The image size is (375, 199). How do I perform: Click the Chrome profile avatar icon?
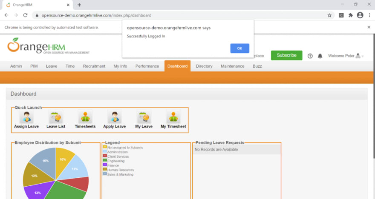(x=360, y=15)
